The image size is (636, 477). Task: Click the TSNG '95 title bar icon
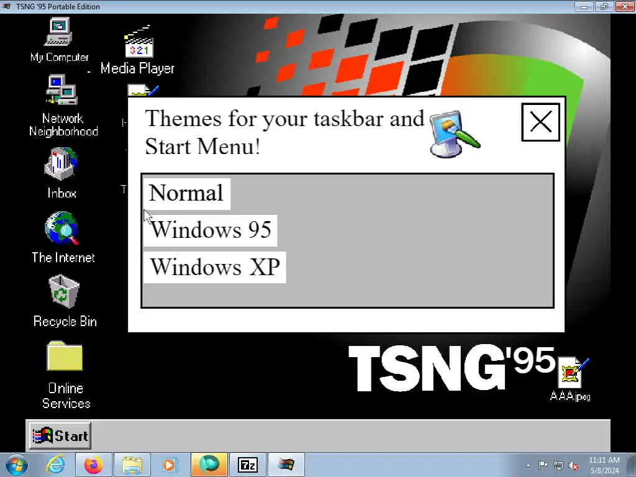pyautogui.click(x=7, y=6)
